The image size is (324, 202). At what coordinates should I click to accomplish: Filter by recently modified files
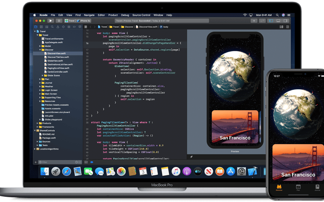(x=77, y=162)
